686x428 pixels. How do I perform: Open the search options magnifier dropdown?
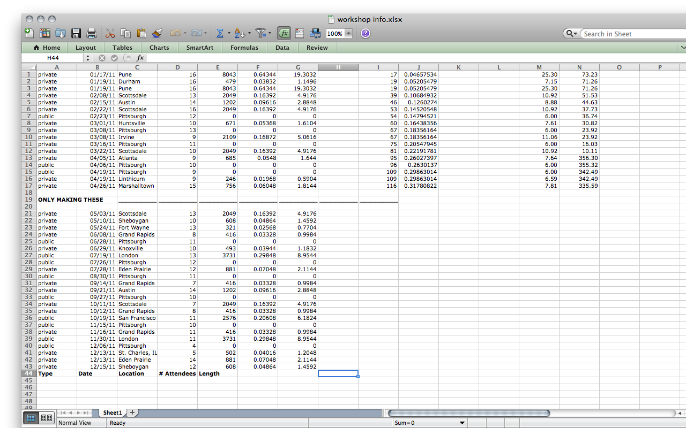(x=571, y=34)
